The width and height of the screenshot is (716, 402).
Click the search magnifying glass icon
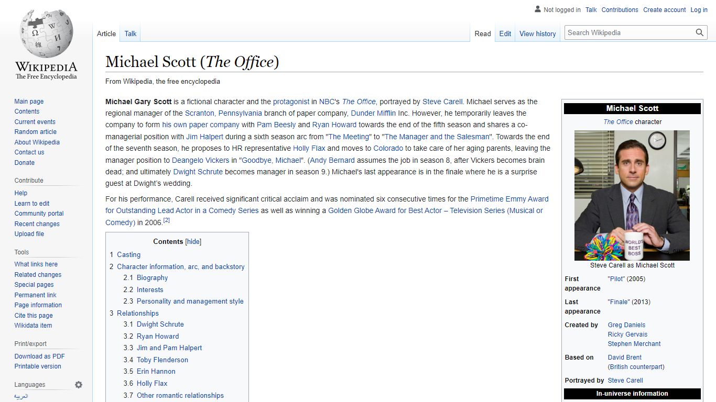pyautogui.click(x=700, y=32)
